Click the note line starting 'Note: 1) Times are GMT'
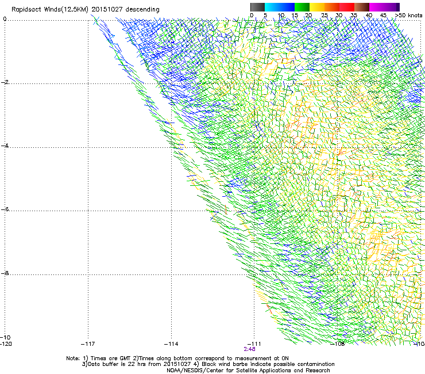Image resolution: width=425 pixels, height=374 pixels. tap(177, 358)
